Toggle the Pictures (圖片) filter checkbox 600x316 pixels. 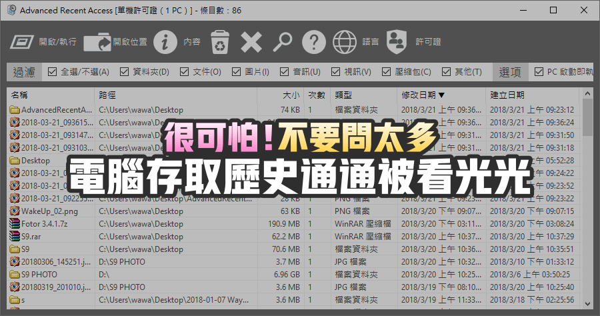pyautogui.click(x=237, y=71)
